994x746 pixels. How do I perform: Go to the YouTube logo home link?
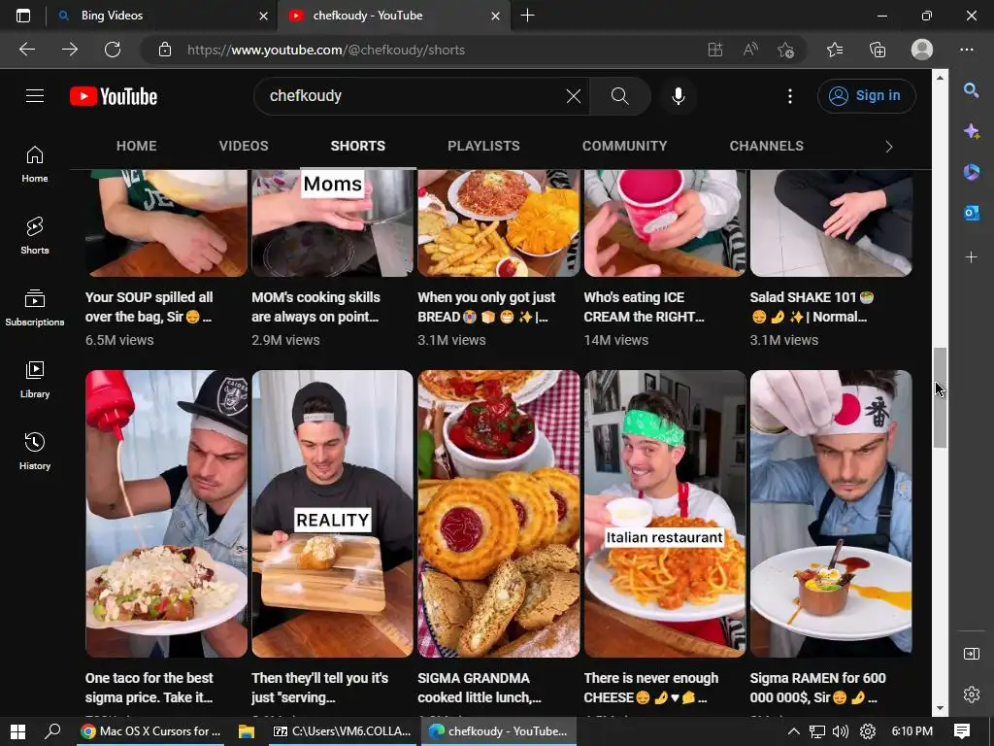pyautogui.click(x=114, y=96)
